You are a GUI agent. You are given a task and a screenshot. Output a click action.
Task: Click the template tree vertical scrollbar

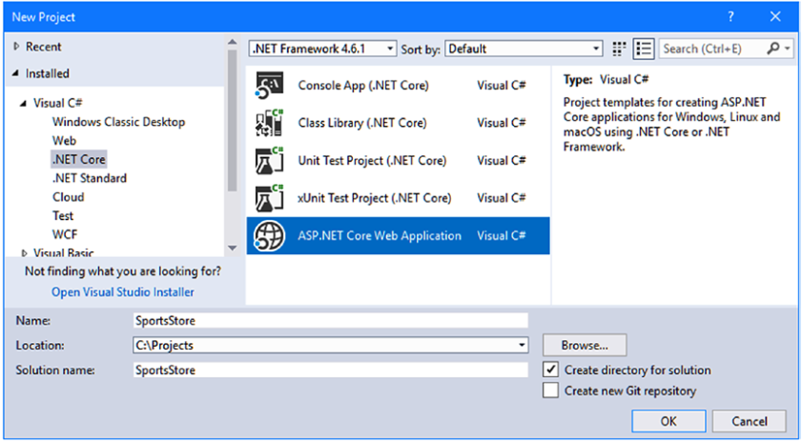point(231,143)
